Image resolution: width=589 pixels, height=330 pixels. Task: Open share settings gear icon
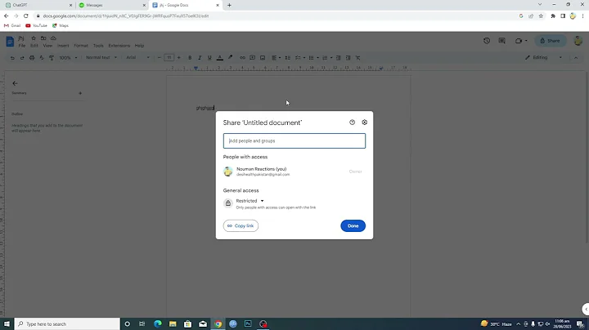click(364, 123)
